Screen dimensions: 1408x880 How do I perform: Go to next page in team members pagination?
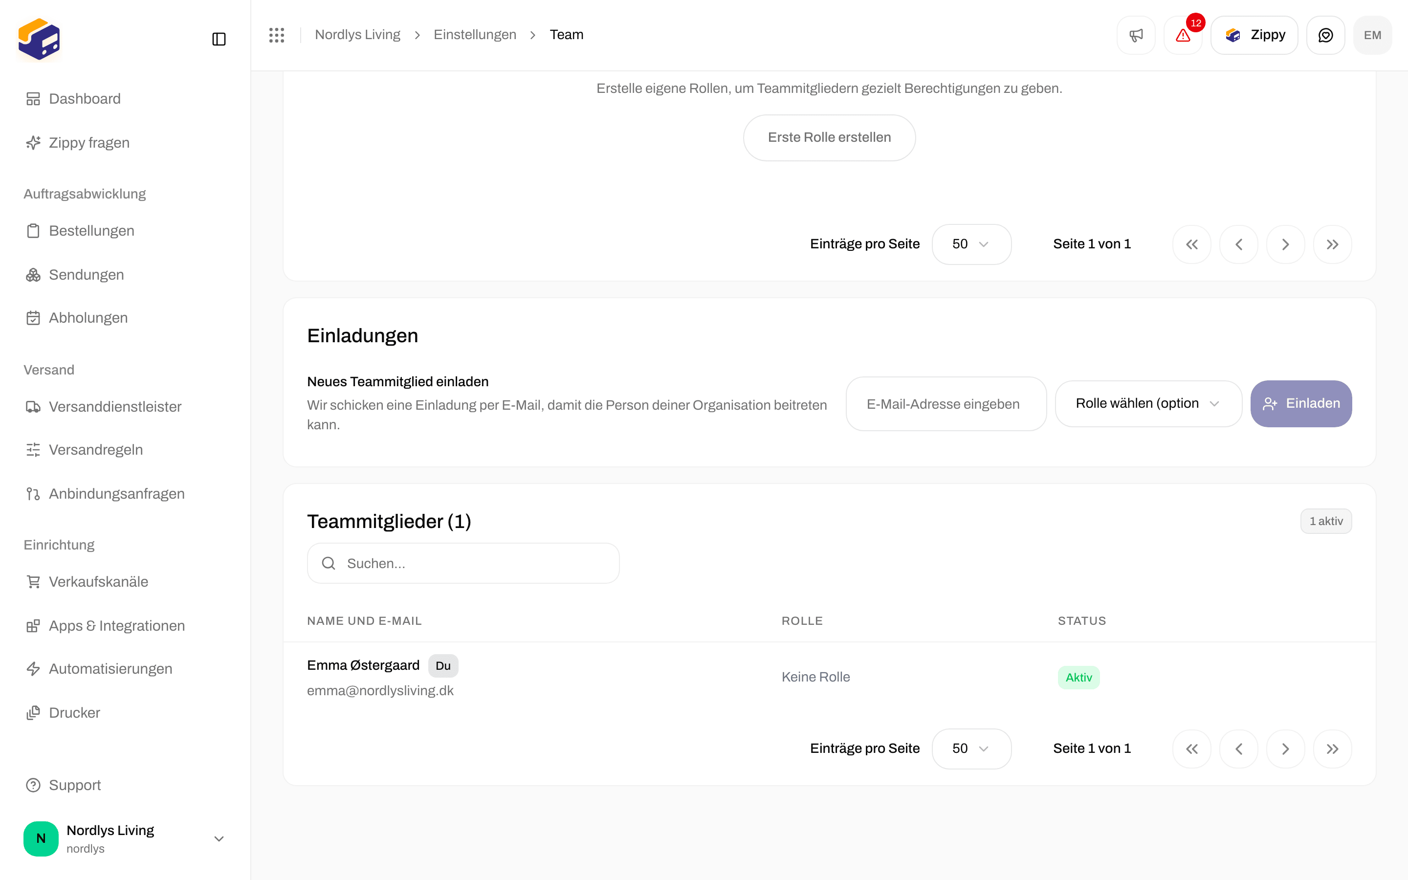pyautogui.click(x=1285, y=749)
